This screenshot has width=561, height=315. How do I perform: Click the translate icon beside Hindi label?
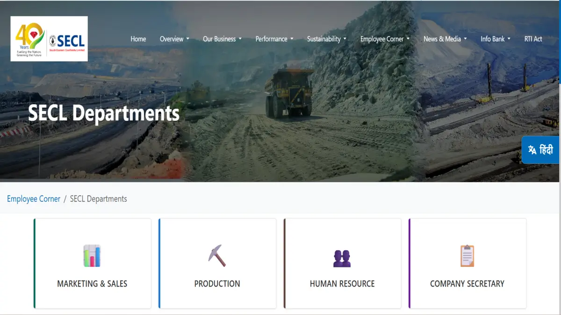click(532, 150)
